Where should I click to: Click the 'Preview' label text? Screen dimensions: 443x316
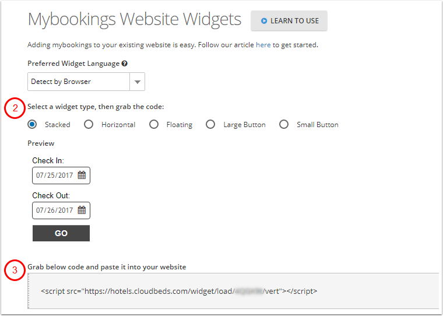(x=41, y=143)
